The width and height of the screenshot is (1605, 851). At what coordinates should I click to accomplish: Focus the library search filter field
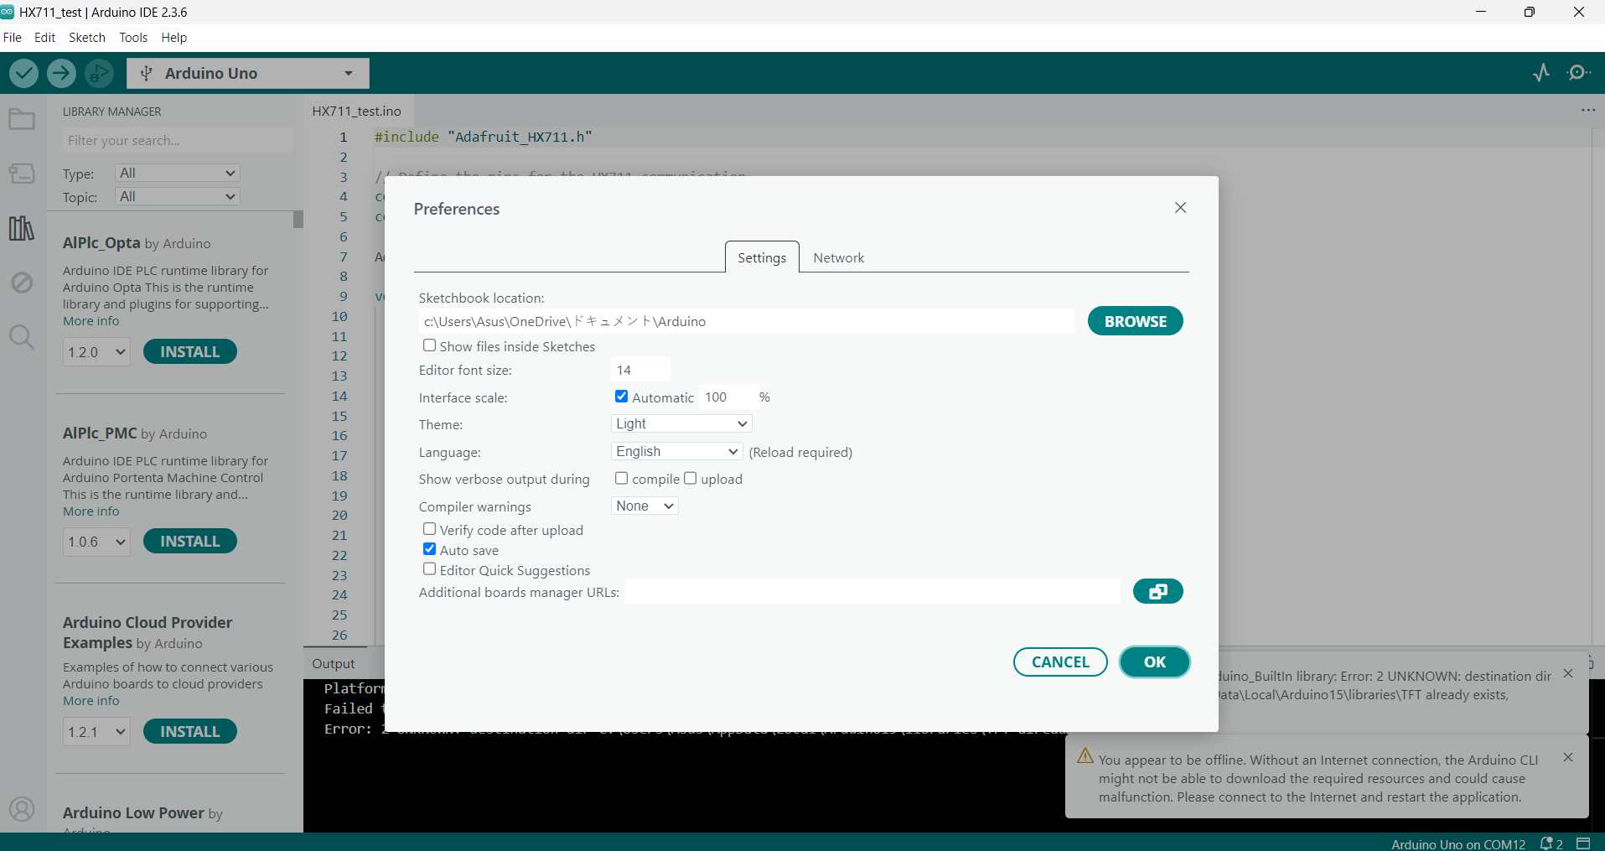tap(178, 140)
